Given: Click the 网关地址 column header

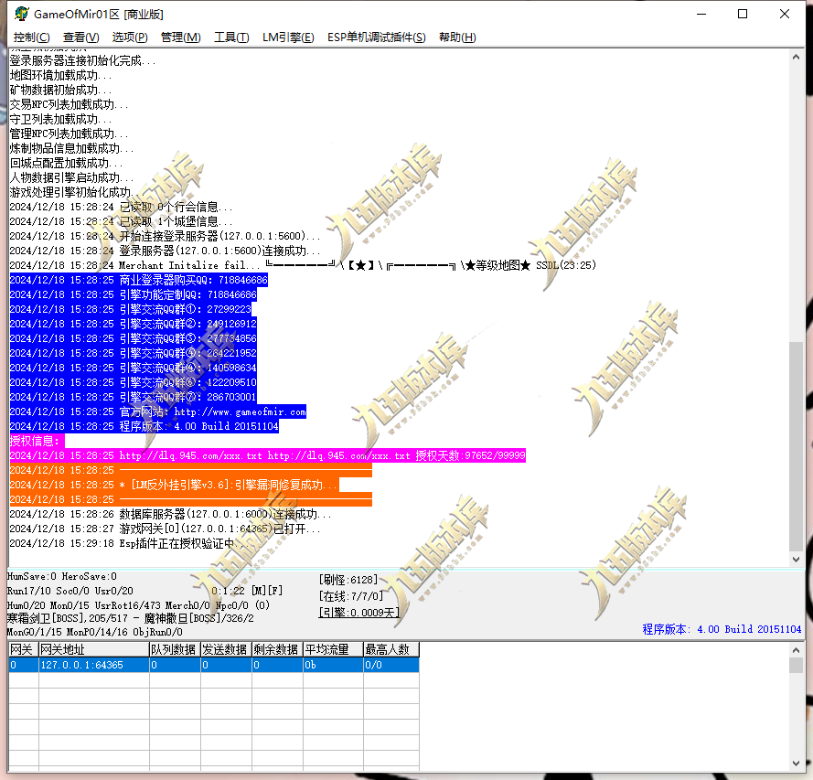Looking at the screenshot, I should click(94, 649).
